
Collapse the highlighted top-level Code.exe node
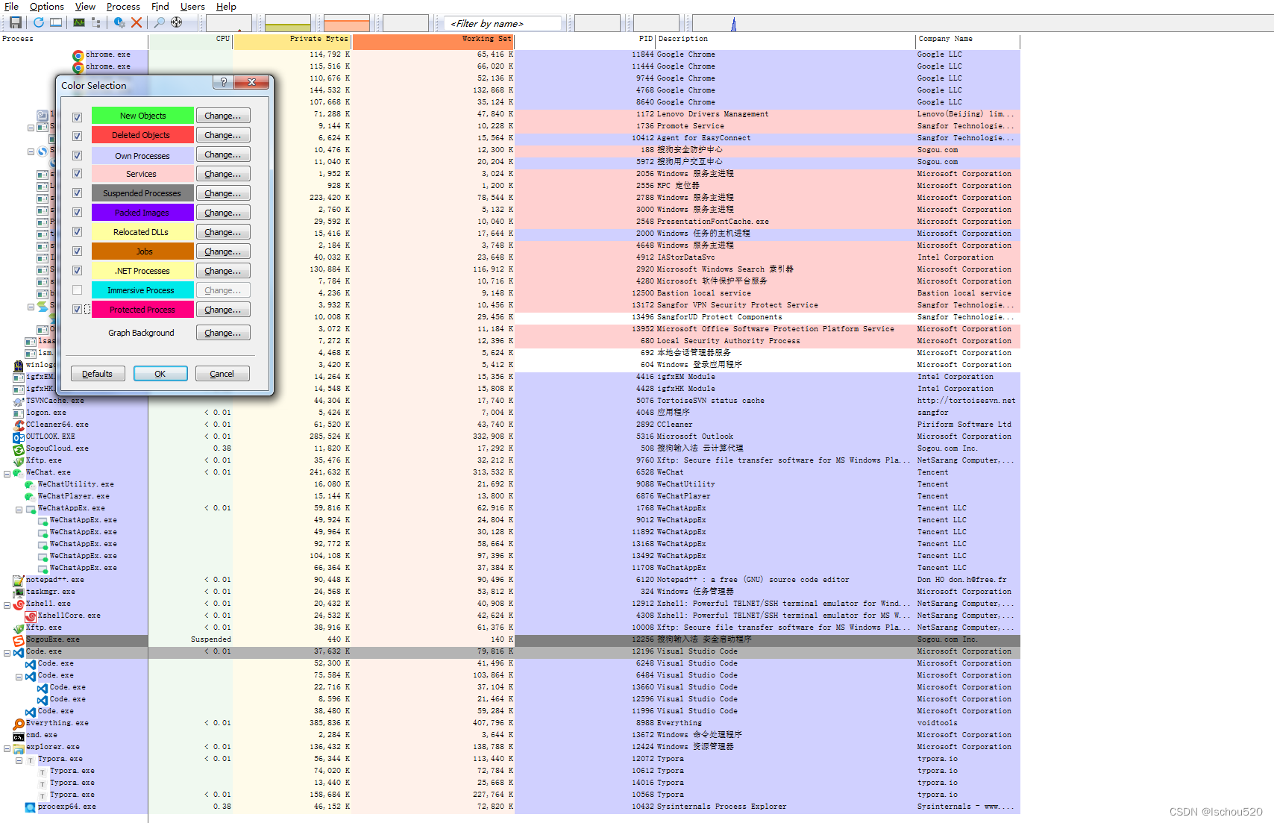(7, 653)
